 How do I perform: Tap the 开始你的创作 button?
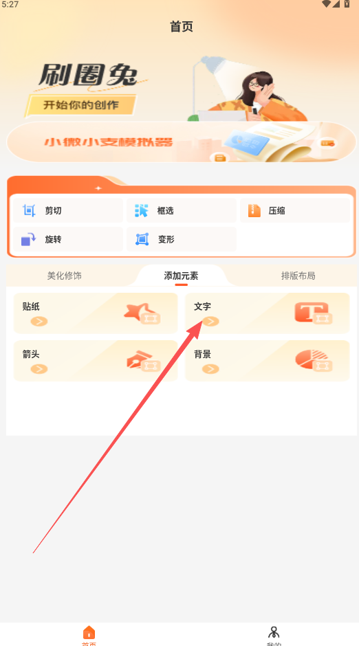(80, 105)
